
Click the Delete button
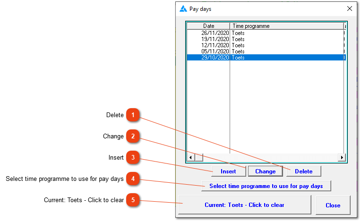coord(303,171)
